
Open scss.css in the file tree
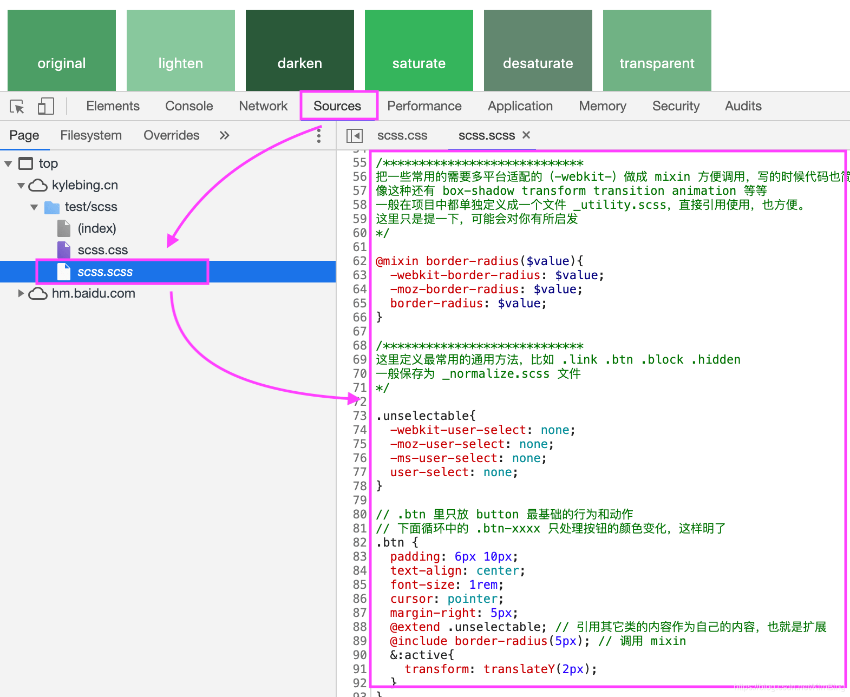click(x=103, y=250)
